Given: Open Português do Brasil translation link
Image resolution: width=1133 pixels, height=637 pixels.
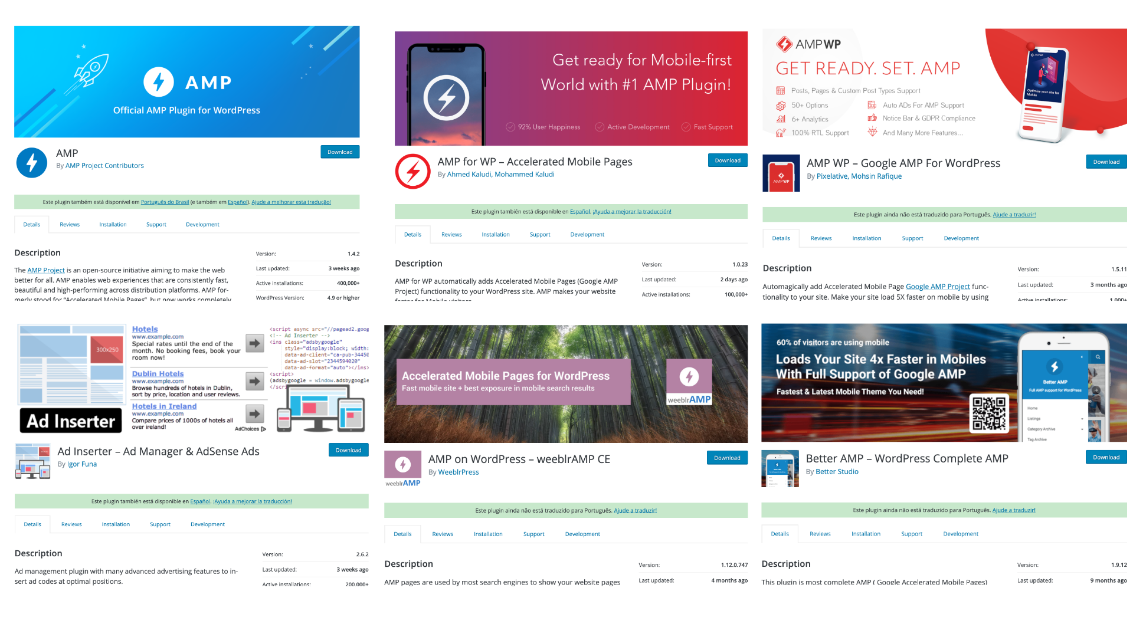Looking at the screenshot, I should [x=165, y=202].
